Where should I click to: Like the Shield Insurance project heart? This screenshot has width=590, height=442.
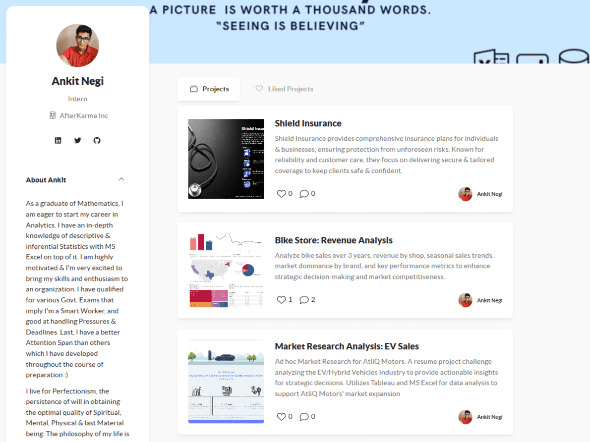point(281,194)
